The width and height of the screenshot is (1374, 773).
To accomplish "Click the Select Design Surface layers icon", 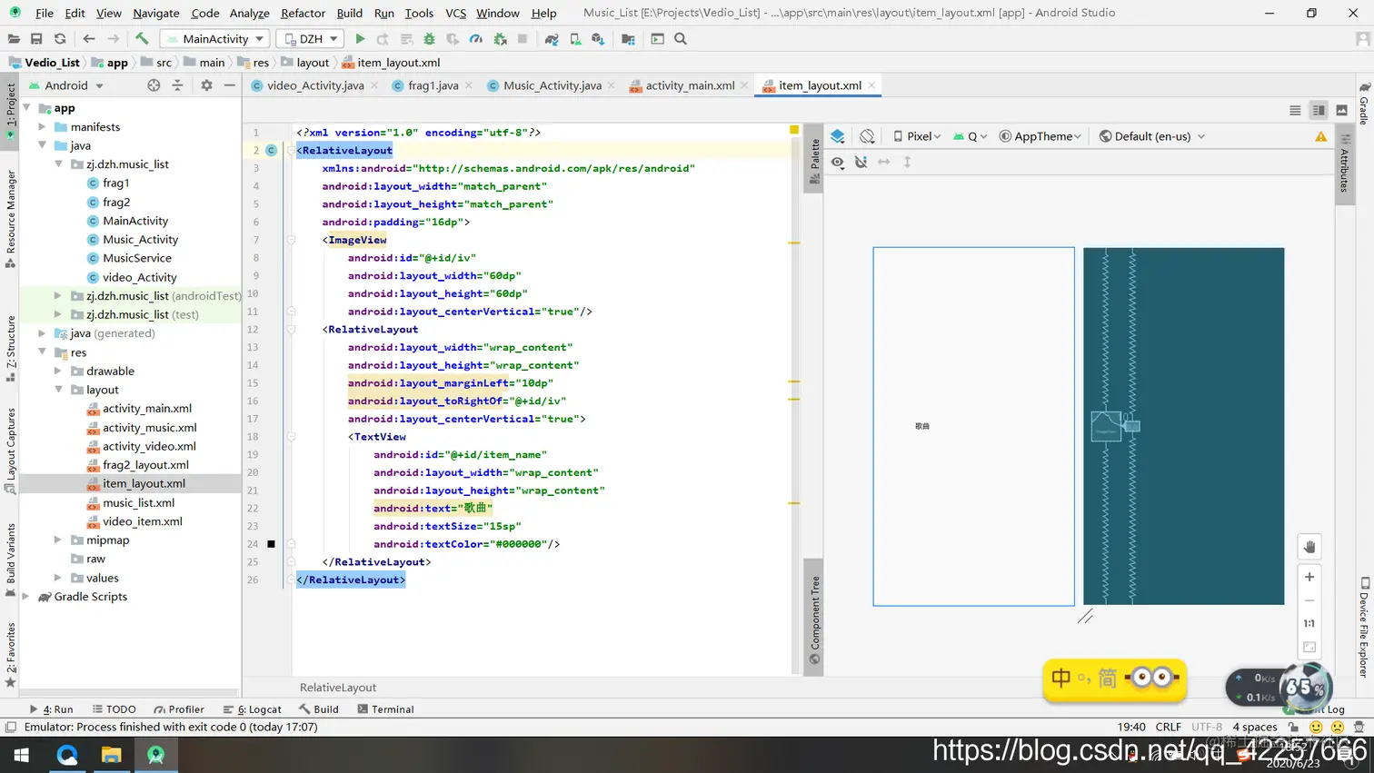I will pyautogui.click(x=838, y=136).
